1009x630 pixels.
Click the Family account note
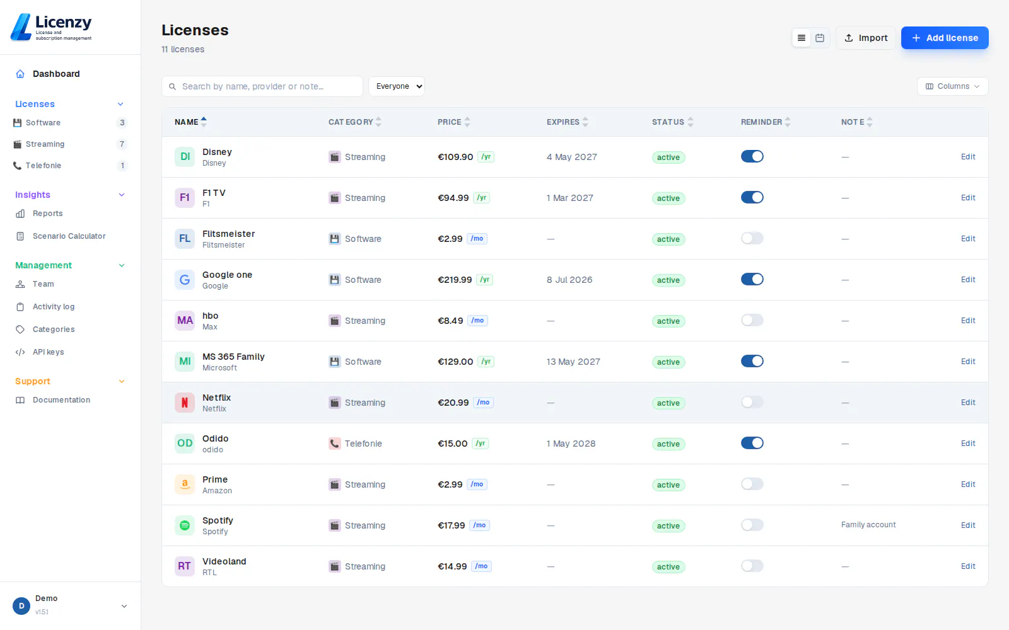click(868, 525)
